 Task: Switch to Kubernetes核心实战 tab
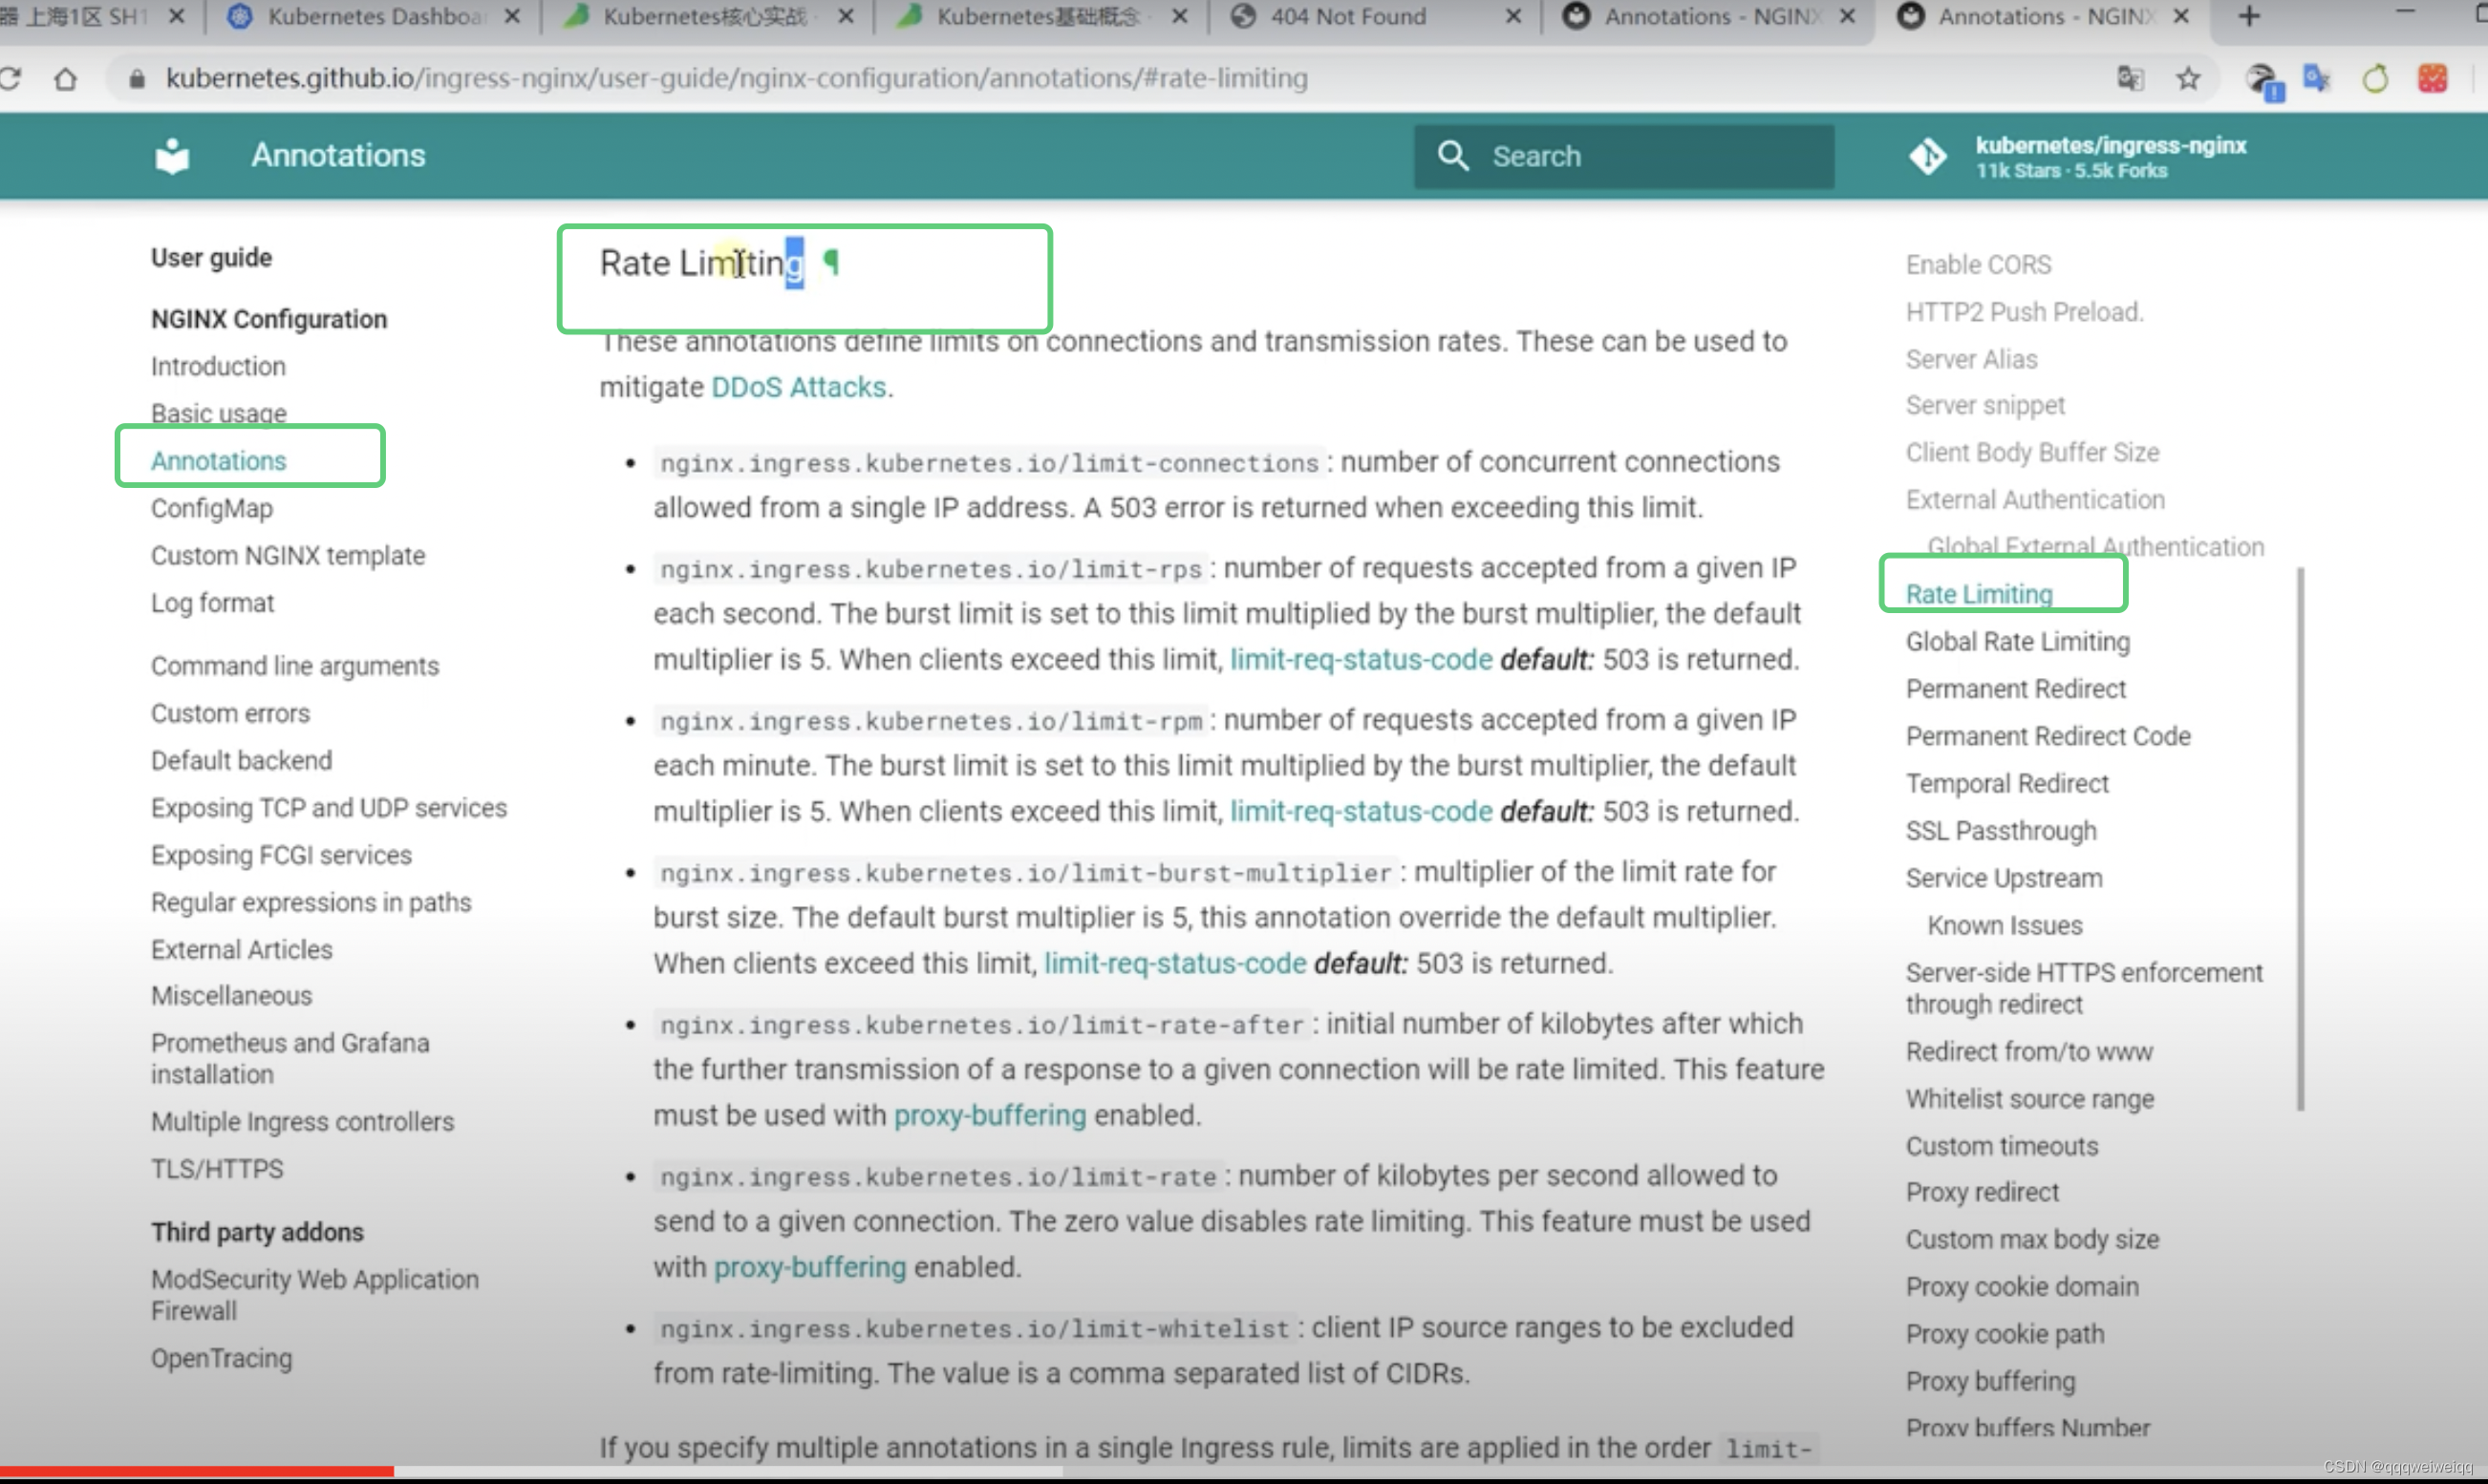(x=707, y=17)
